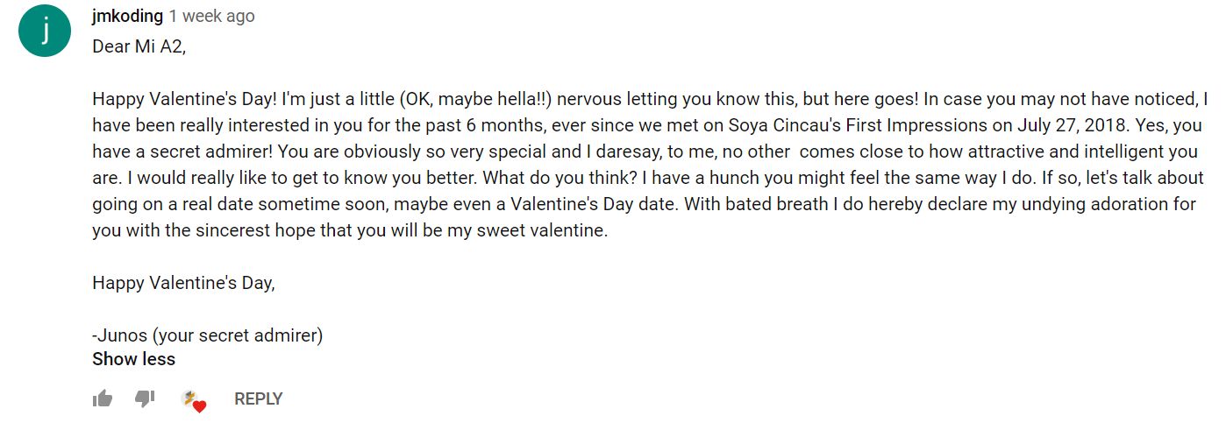Click the "-Junos (your secret admirer)" signature
Image resolution: width=1226 pixels, height=423 pixels.
(207, 335)
